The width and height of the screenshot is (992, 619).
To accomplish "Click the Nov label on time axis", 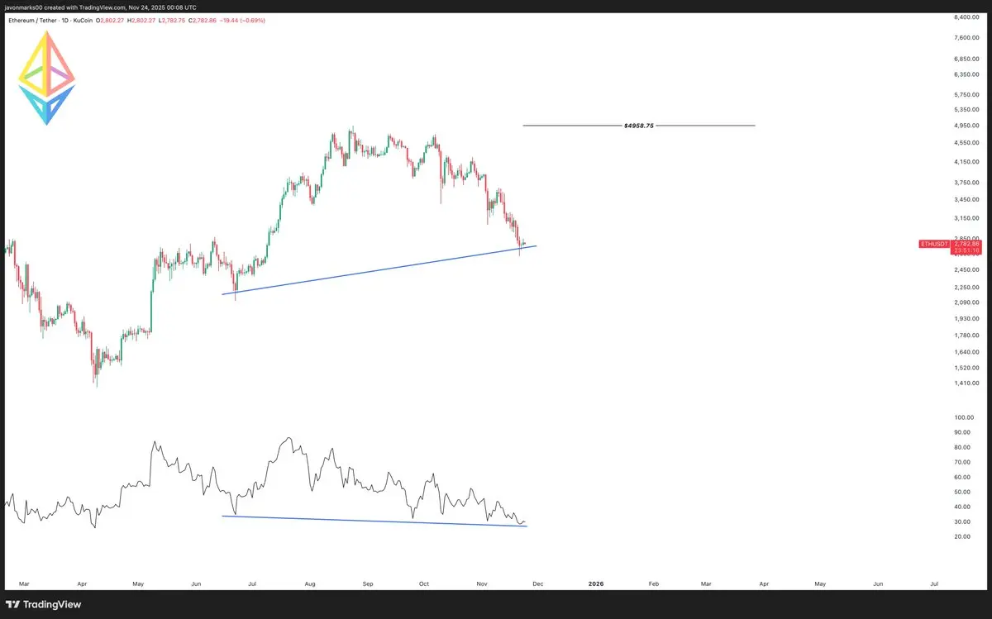I will pyautogui.click(x=483, y=583).
